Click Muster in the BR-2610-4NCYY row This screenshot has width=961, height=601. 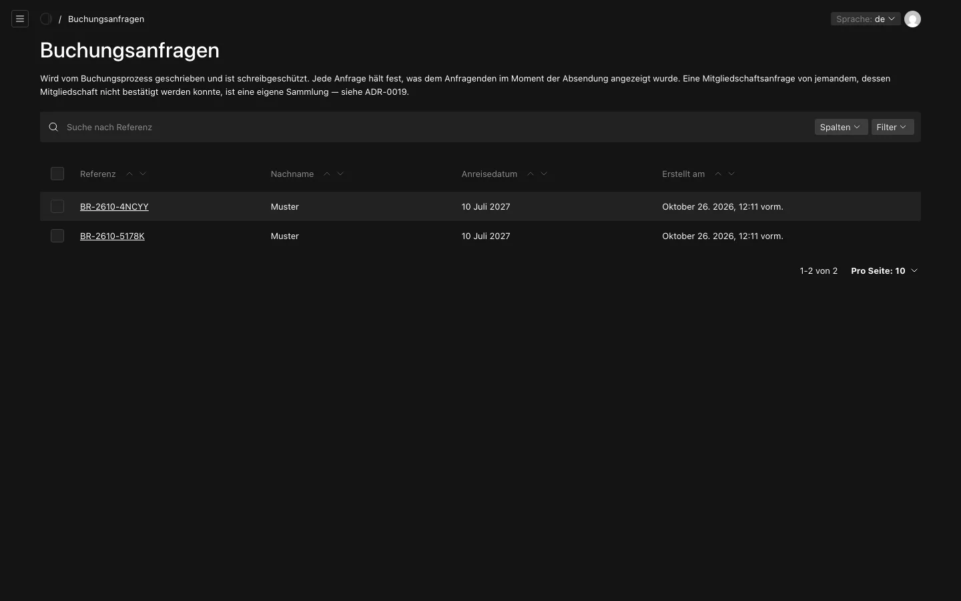285,206
